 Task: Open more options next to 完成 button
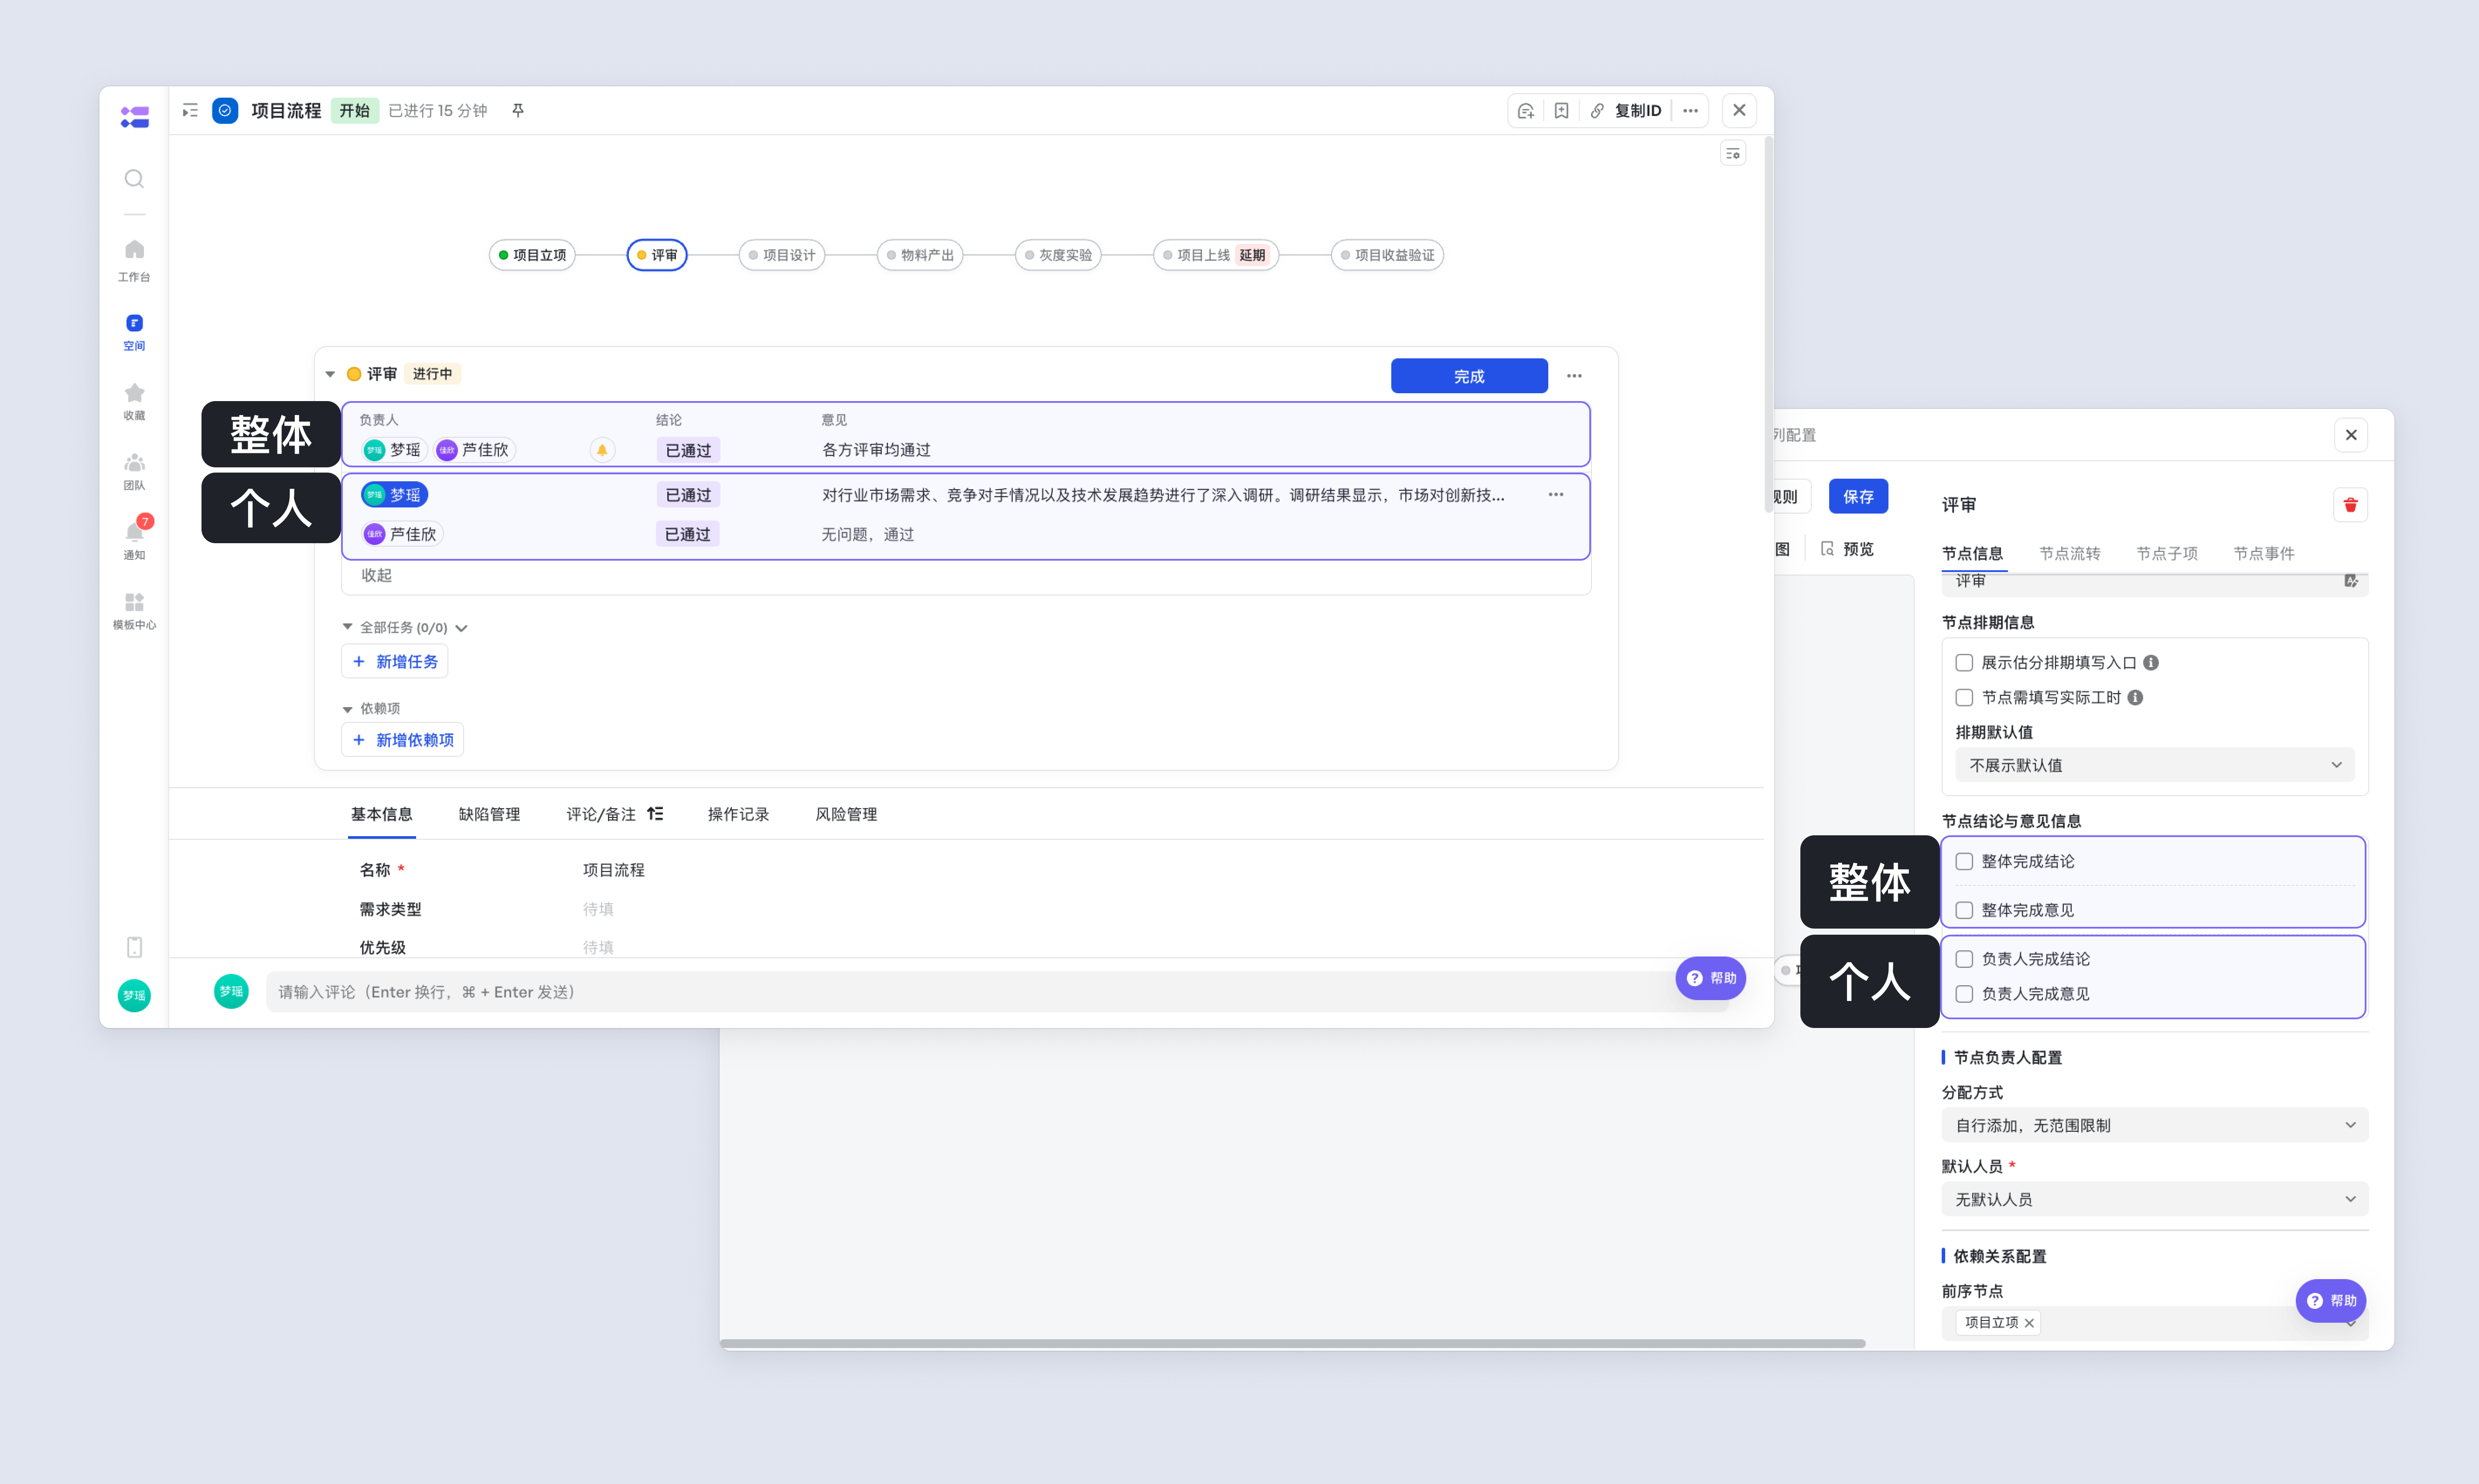1574,376
